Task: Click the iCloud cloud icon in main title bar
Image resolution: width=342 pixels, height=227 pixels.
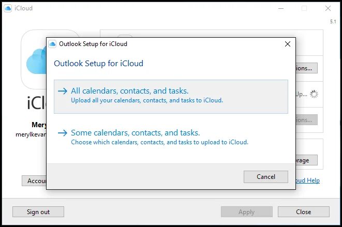Action: point(8,8)
